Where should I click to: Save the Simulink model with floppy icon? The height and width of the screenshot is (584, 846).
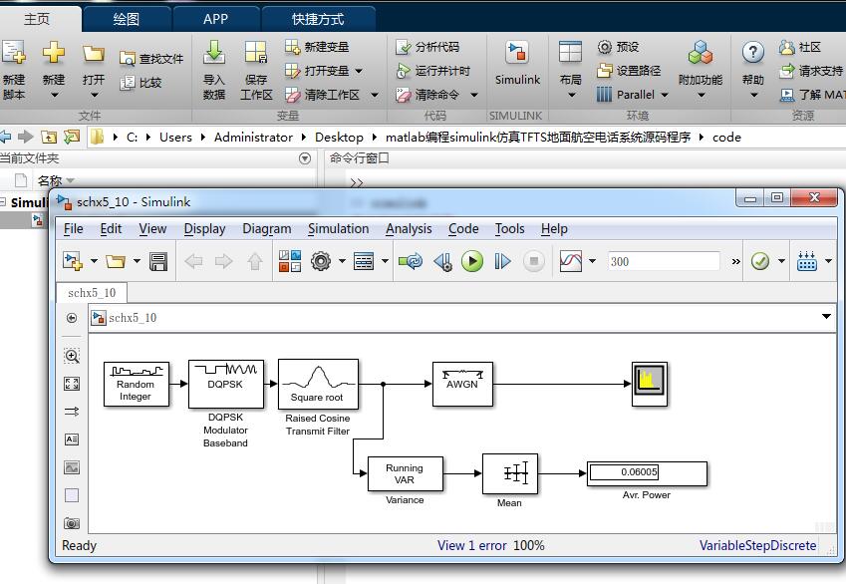[158, 262]
